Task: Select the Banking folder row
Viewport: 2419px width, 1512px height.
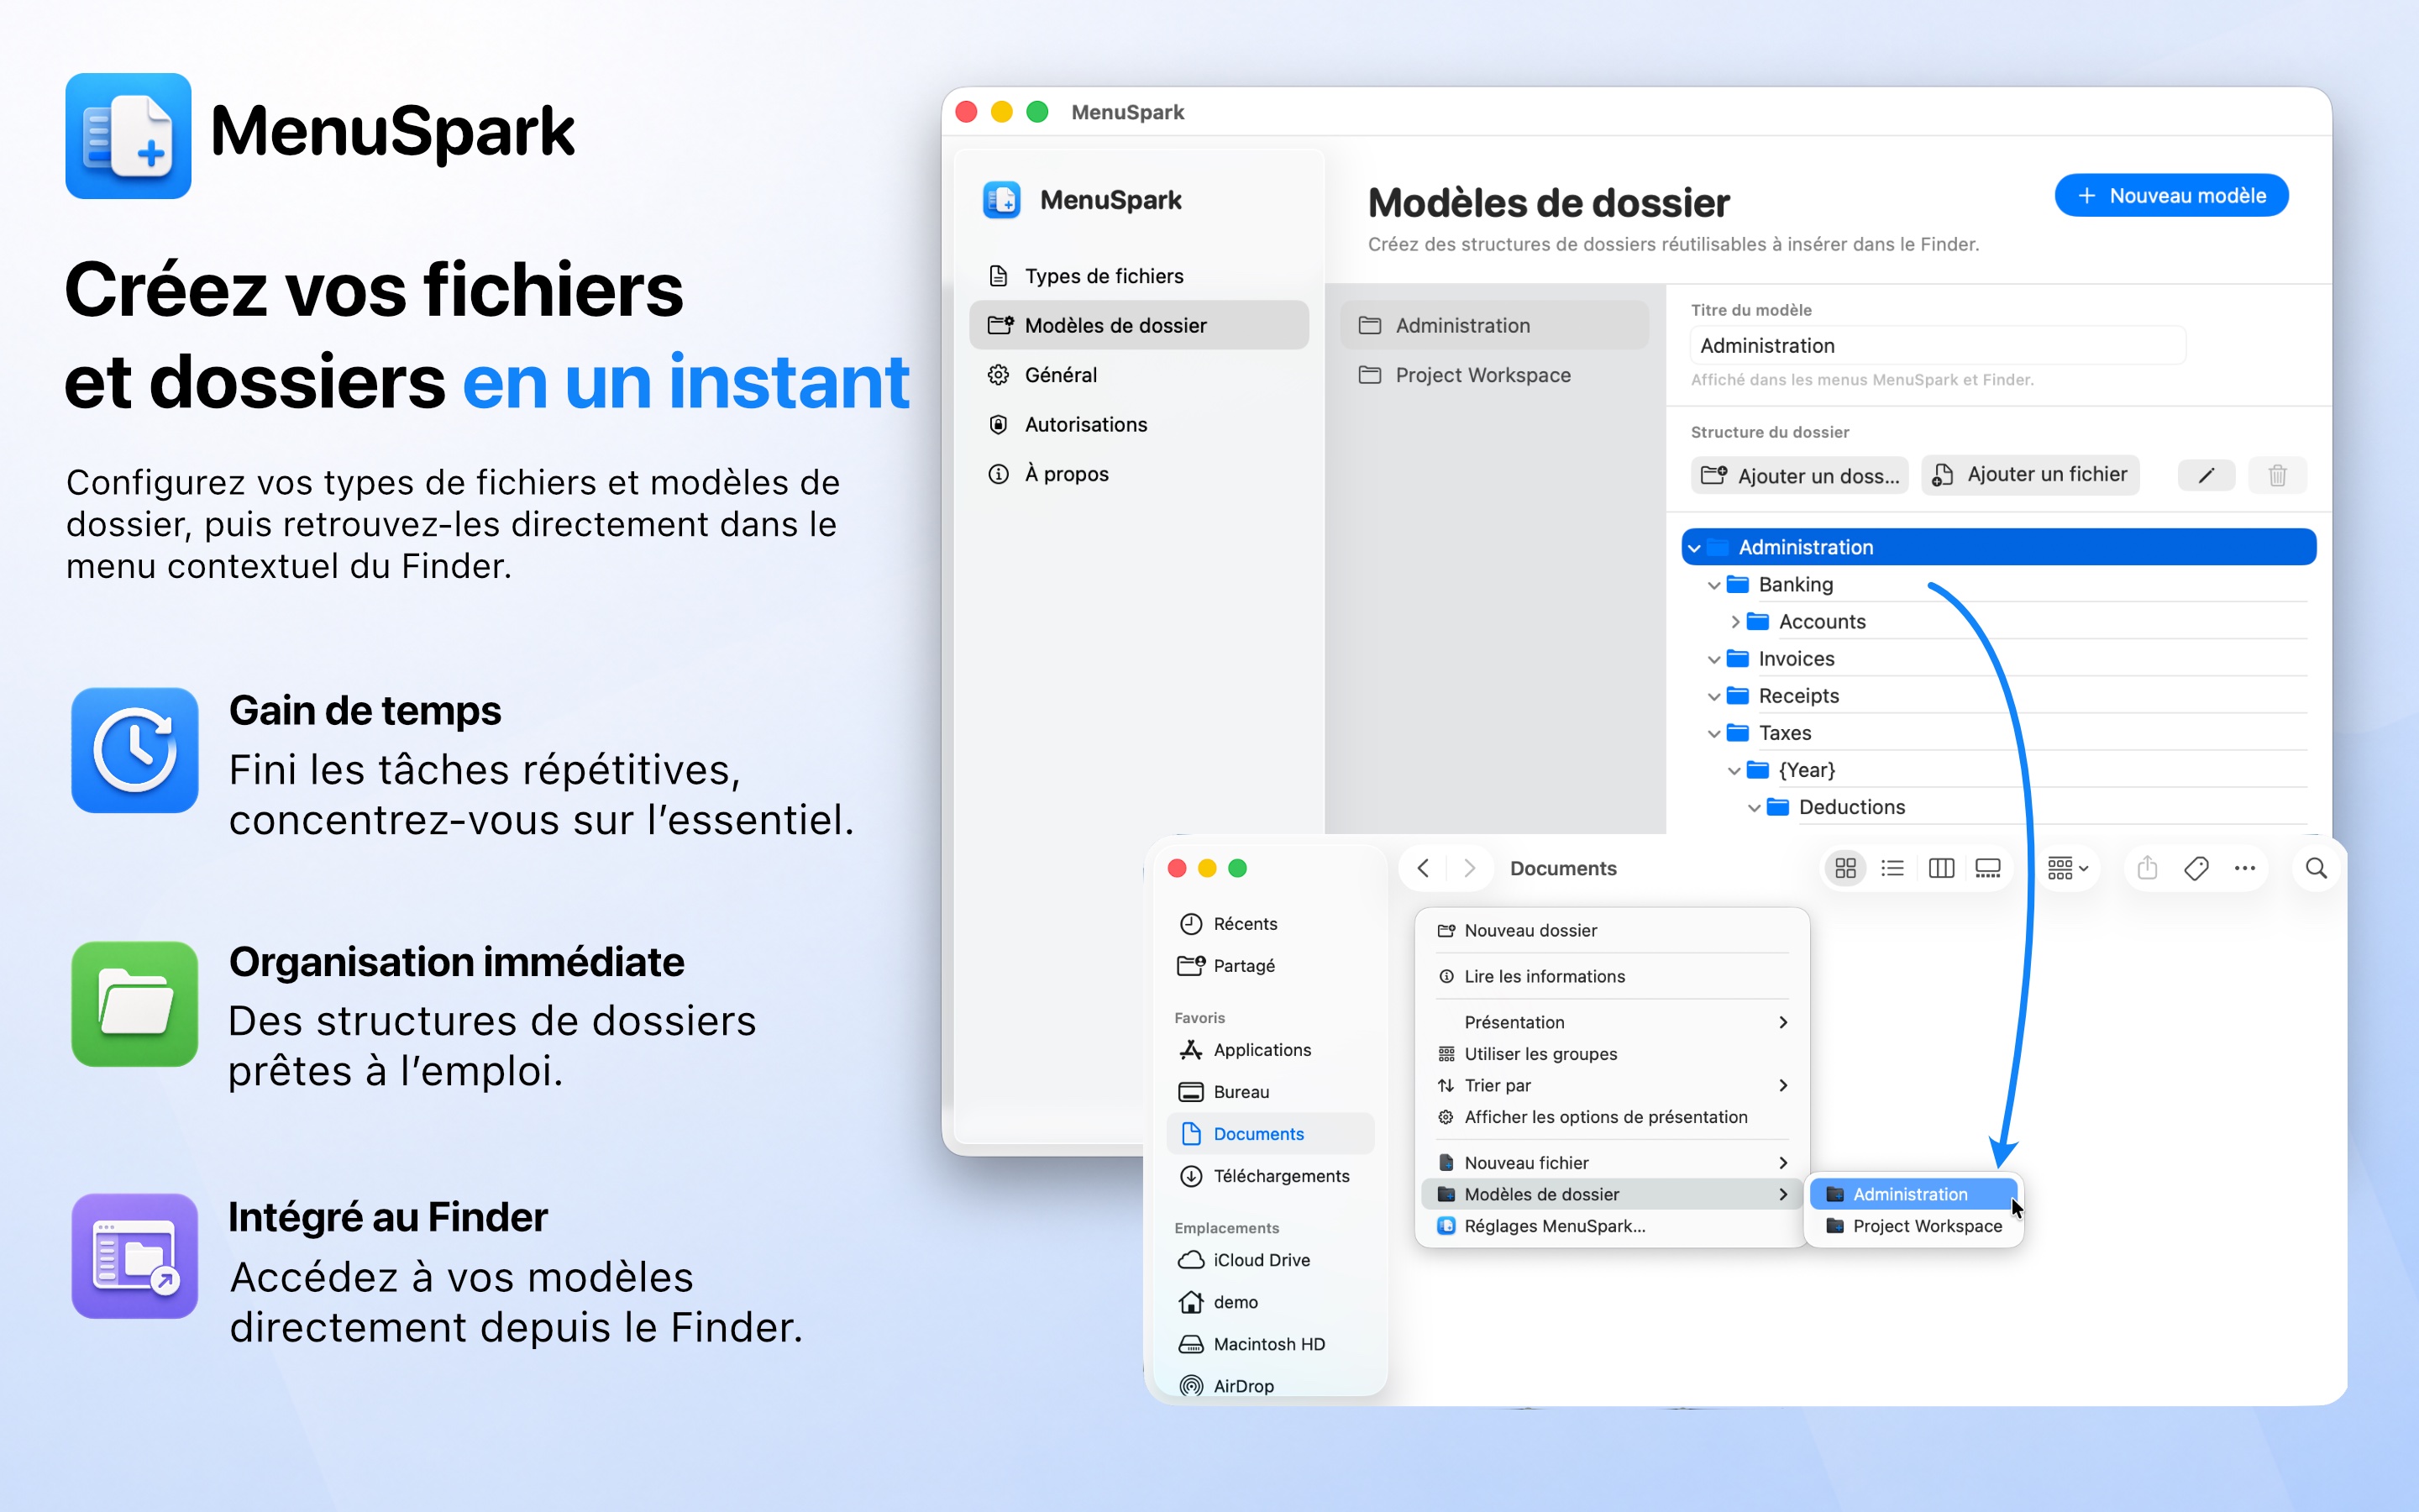Action: point(1999,585)
